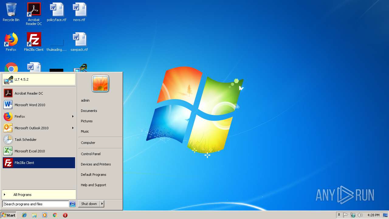Image resolution: width=389 pixels, height=219 pixels.
Task: Click the red stop-sign taskbar icon
Action: click(65, 215)
